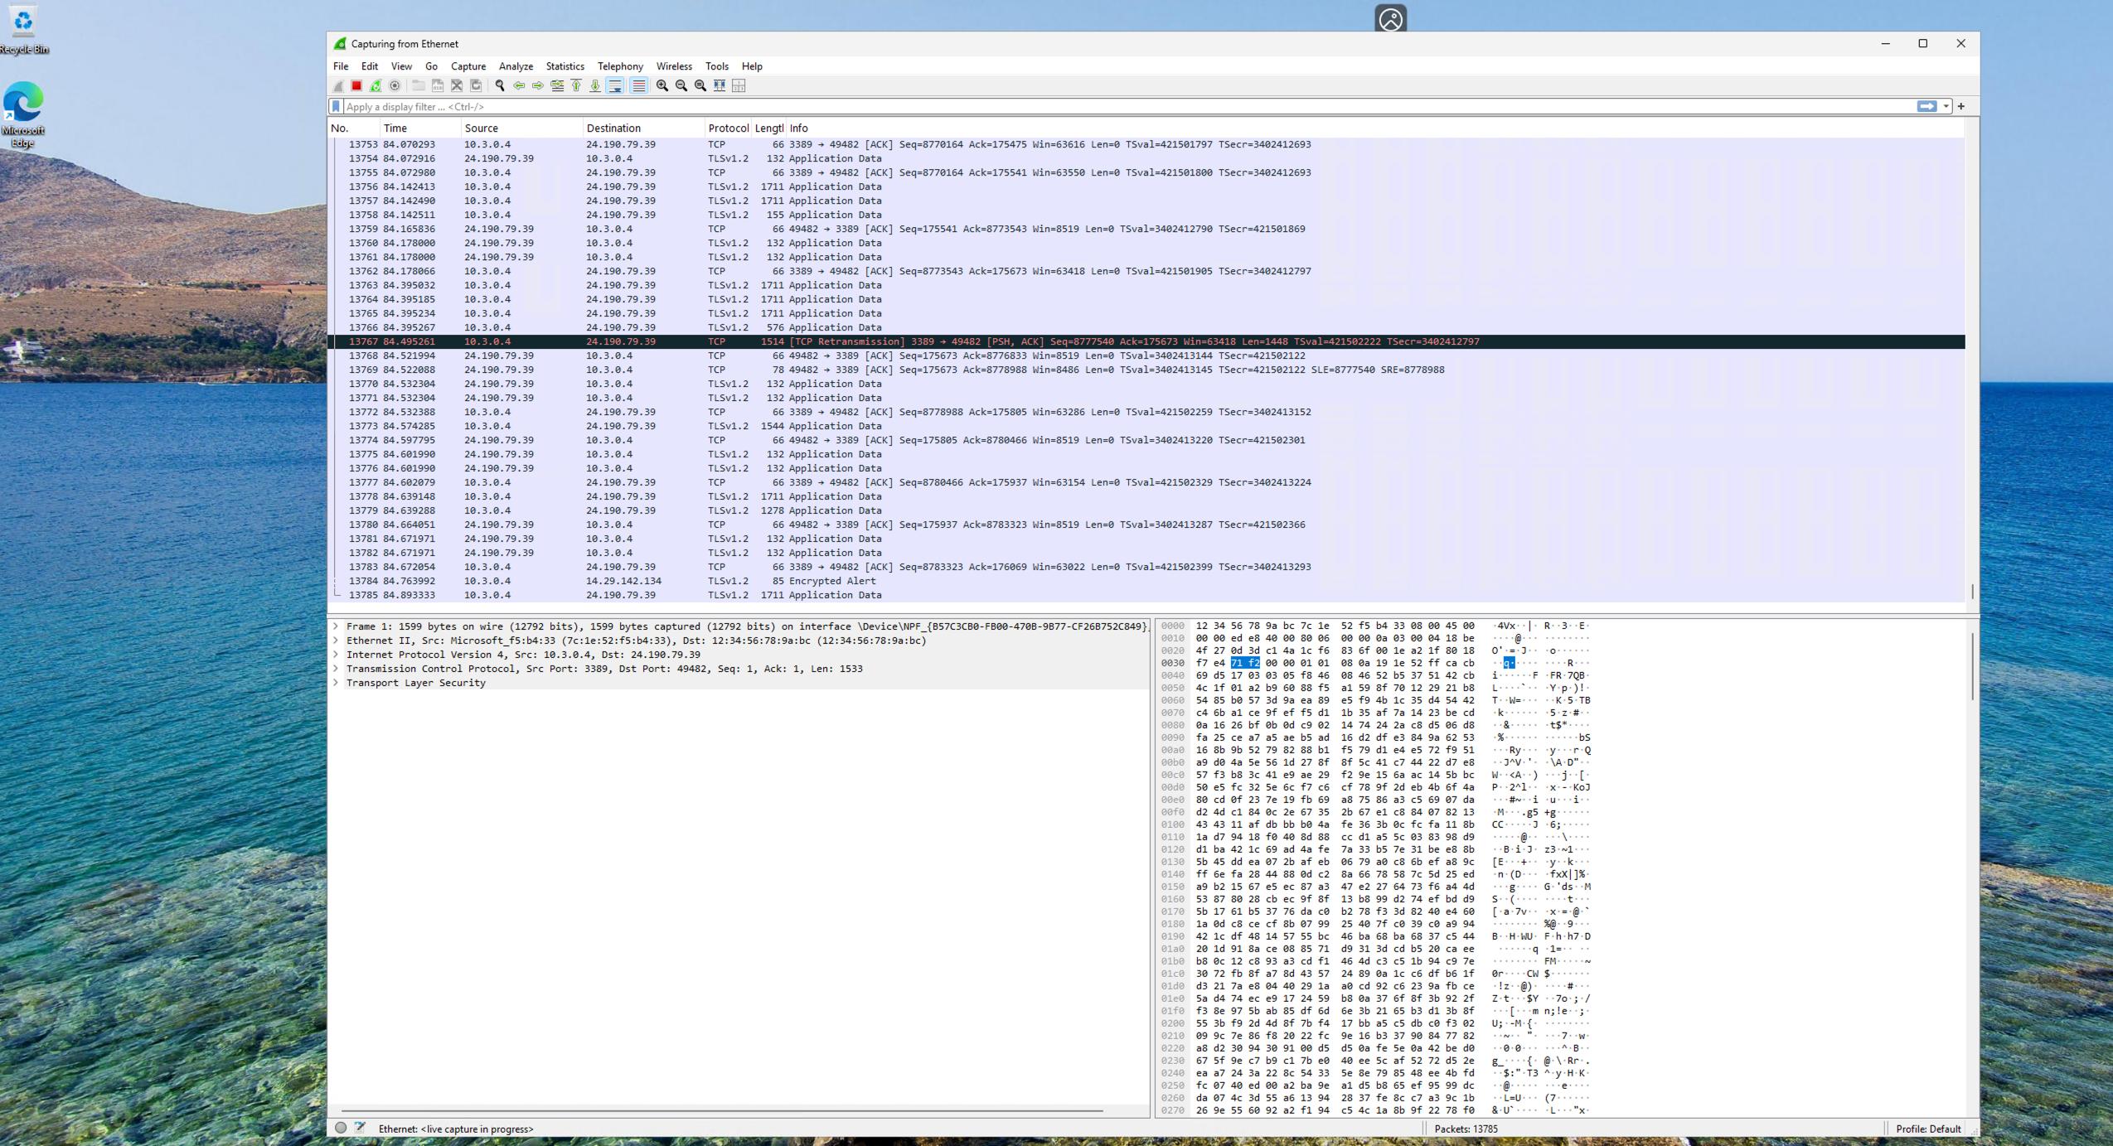Open the display filter history dropdown
This screenshot has width=2113, height=1146.
(1946, 106)
